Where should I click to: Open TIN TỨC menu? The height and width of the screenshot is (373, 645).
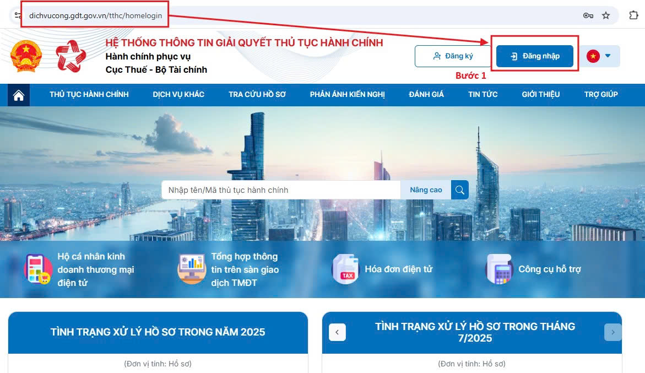click(x=483, y=95)
